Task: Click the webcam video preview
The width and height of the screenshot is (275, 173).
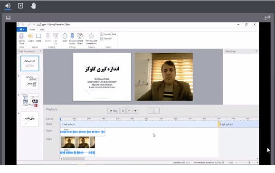Action: pyautogui.click(x=164, y=77)
